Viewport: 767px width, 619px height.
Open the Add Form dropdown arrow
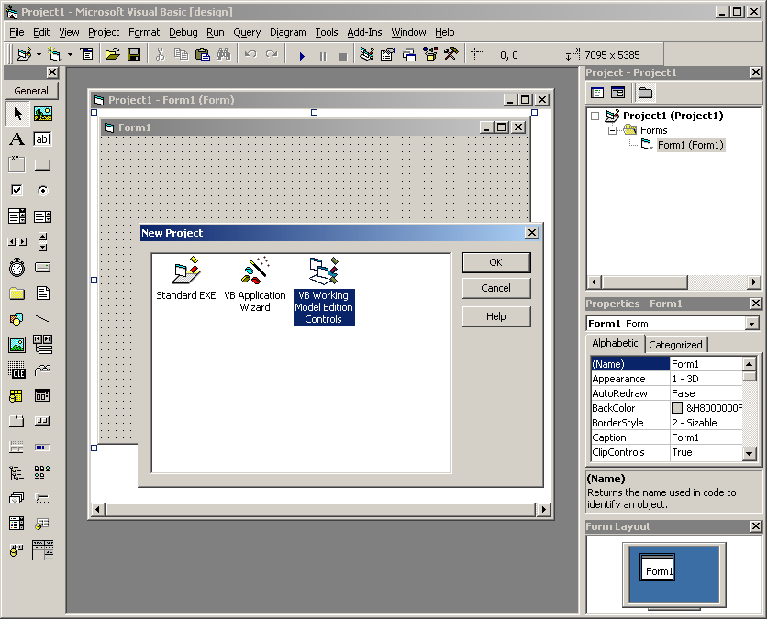(70, 54)
